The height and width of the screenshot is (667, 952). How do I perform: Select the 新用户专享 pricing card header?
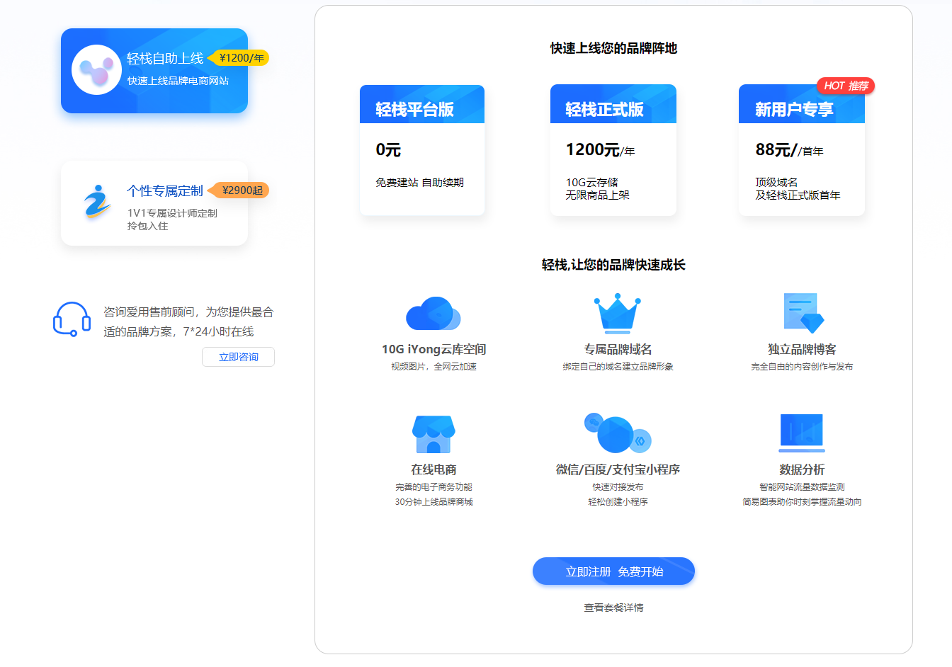pyautogui.click(x=802, y=104)
